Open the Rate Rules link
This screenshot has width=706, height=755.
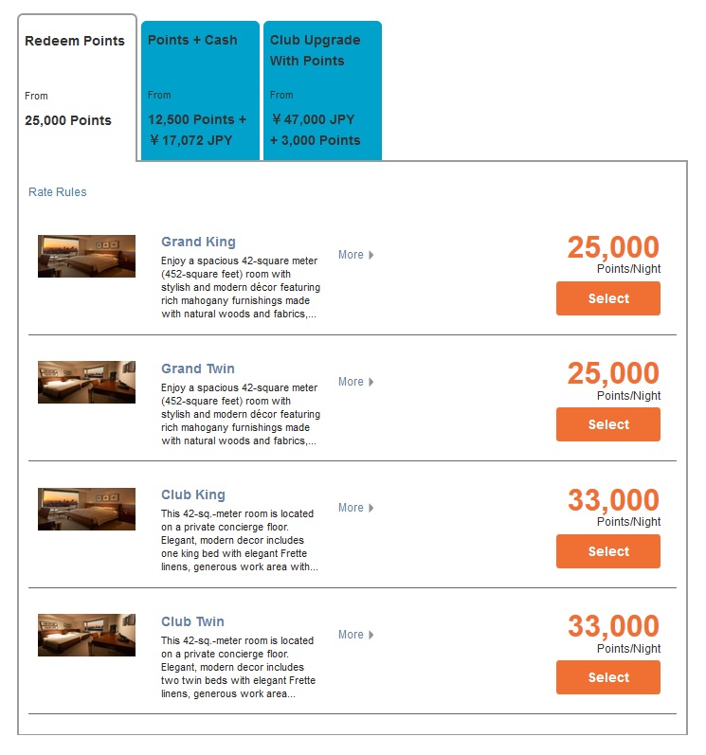[57, 192]
